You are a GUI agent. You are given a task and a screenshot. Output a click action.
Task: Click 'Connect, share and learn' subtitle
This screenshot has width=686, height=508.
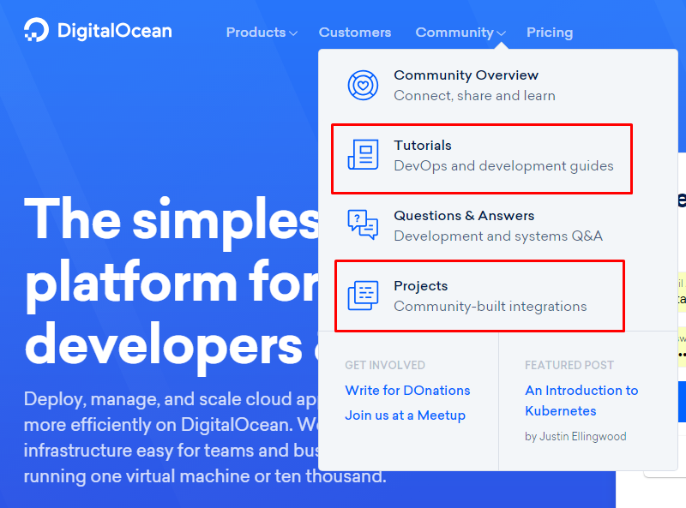point(475,95)
